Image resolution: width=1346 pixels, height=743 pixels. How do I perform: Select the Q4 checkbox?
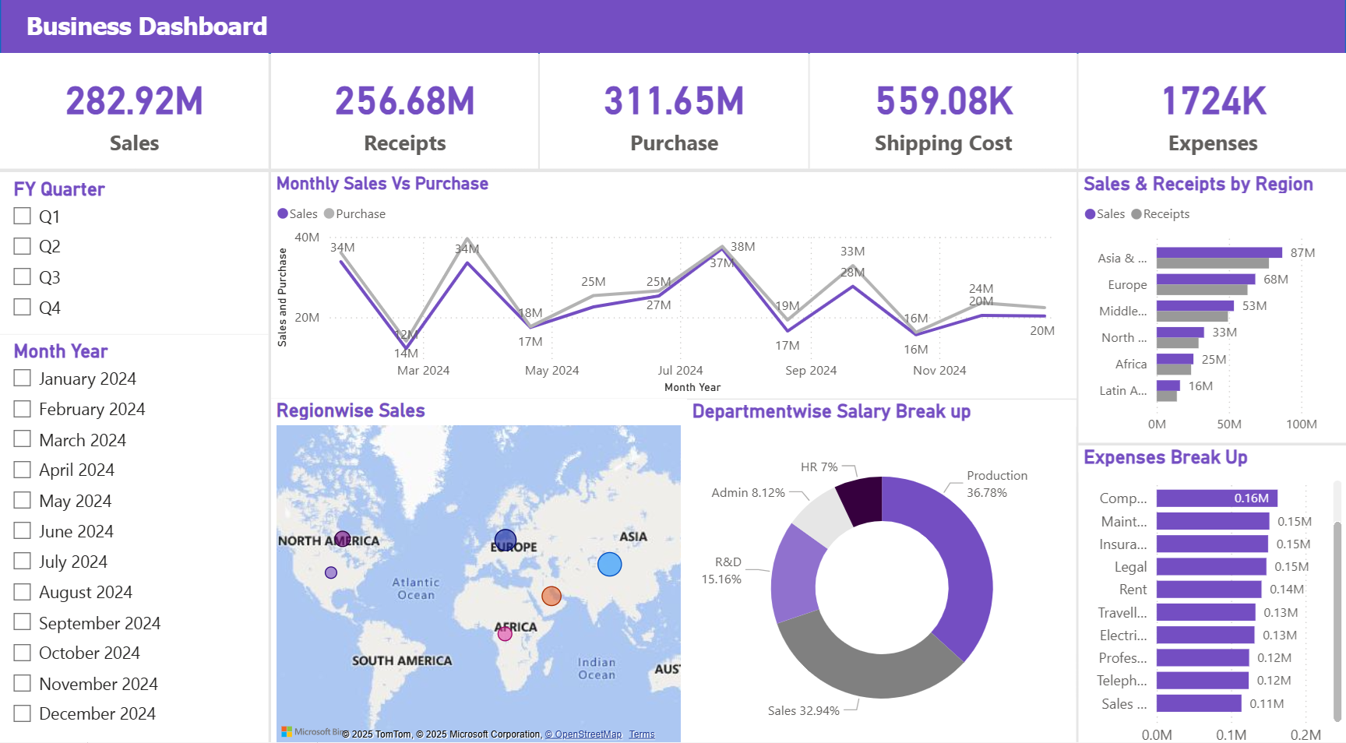pyautogui.click(x=23, y=307)
